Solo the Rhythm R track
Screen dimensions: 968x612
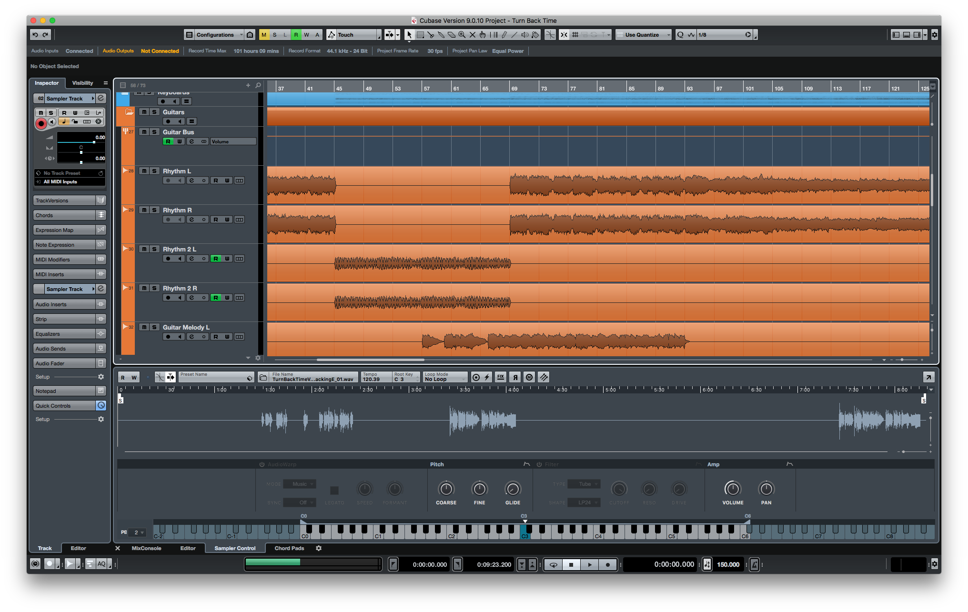tap(154, 210)
